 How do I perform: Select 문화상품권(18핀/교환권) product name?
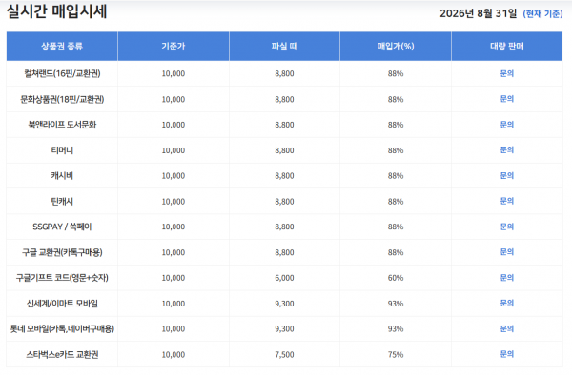click(x=62, y=99)
